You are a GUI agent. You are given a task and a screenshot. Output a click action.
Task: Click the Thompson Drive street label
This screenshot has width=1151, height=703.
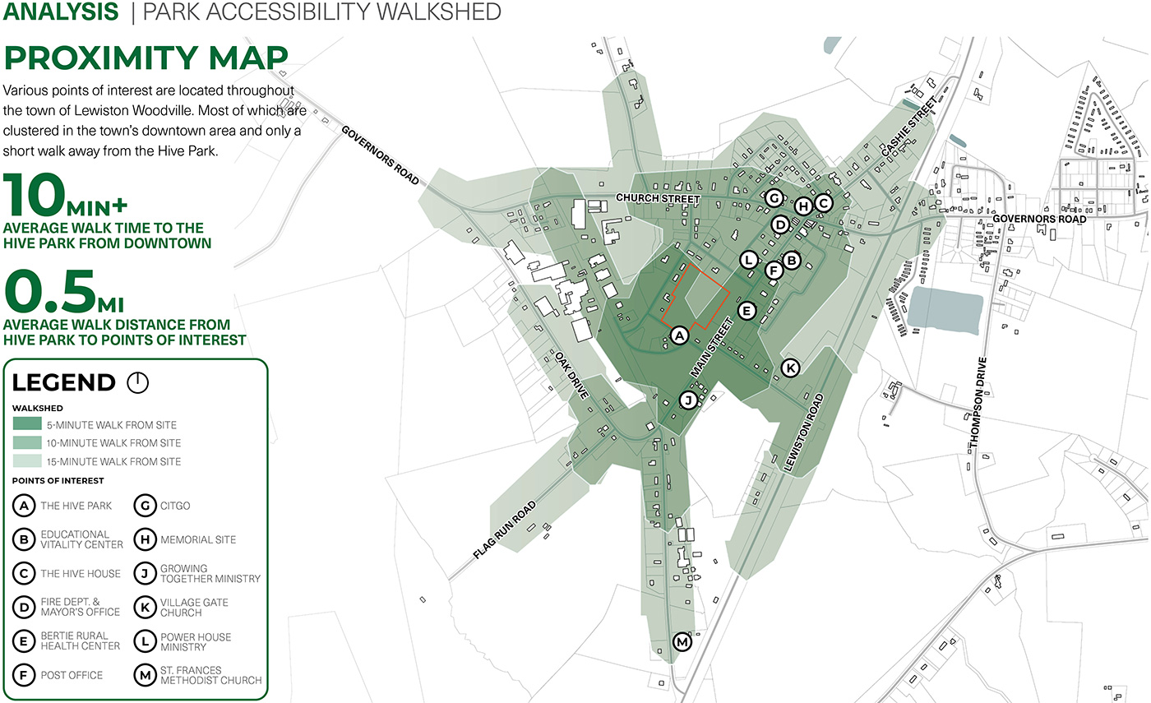coord(978,403)
